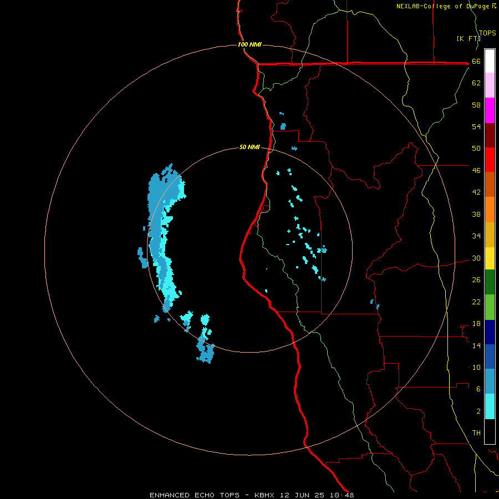499x499 pixels.
Task: Click the K FT units label
Action: pyautogui.click(x=469, y=38)
